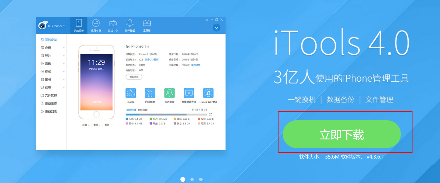Open the 截屏 screenshot dropdown
This screenshot has height=183, width=440.
click(86, 125)
